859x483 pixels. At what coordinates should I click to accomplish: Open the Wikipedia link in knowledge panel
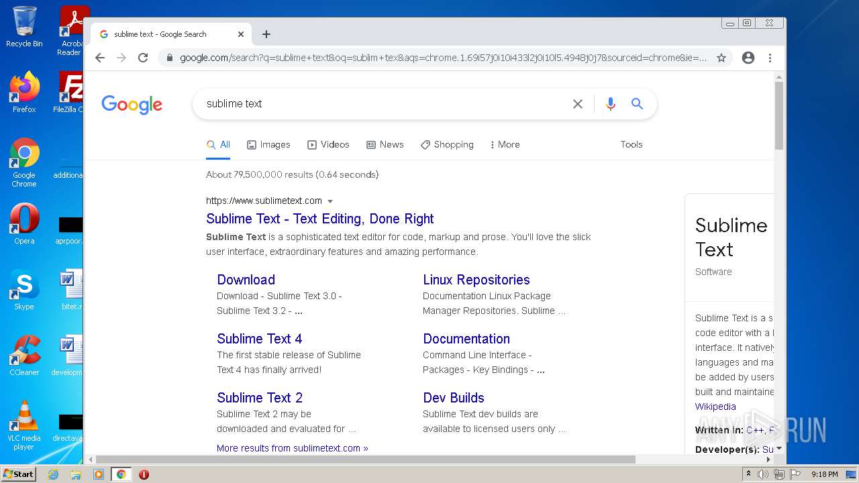click(x=715, y=407)
